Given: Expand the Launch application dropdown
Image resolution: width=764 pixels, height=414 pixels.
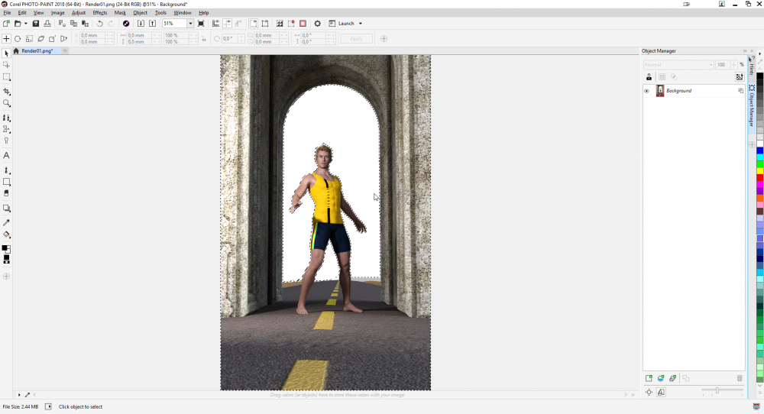Looking at the screenshot, I should 361,24.
